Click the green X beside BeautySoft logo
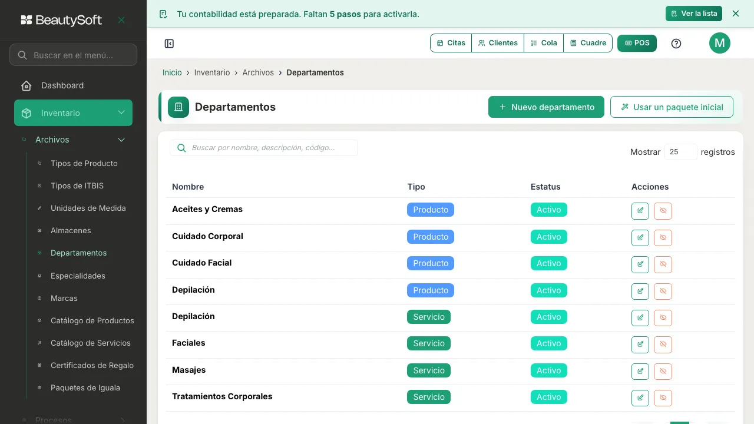The width and height of the screenshot is (754, 424). tap(121, 20)
